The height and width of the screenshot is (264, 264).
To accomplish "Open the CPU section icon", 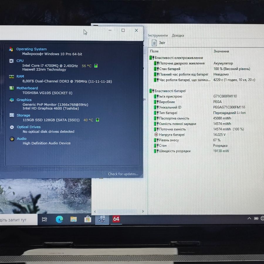I will pyautogui.click(x=11, y=61).
